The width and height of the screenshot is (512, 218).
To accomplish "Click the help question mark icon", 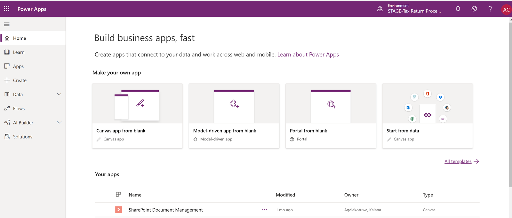I will point(490,9).
